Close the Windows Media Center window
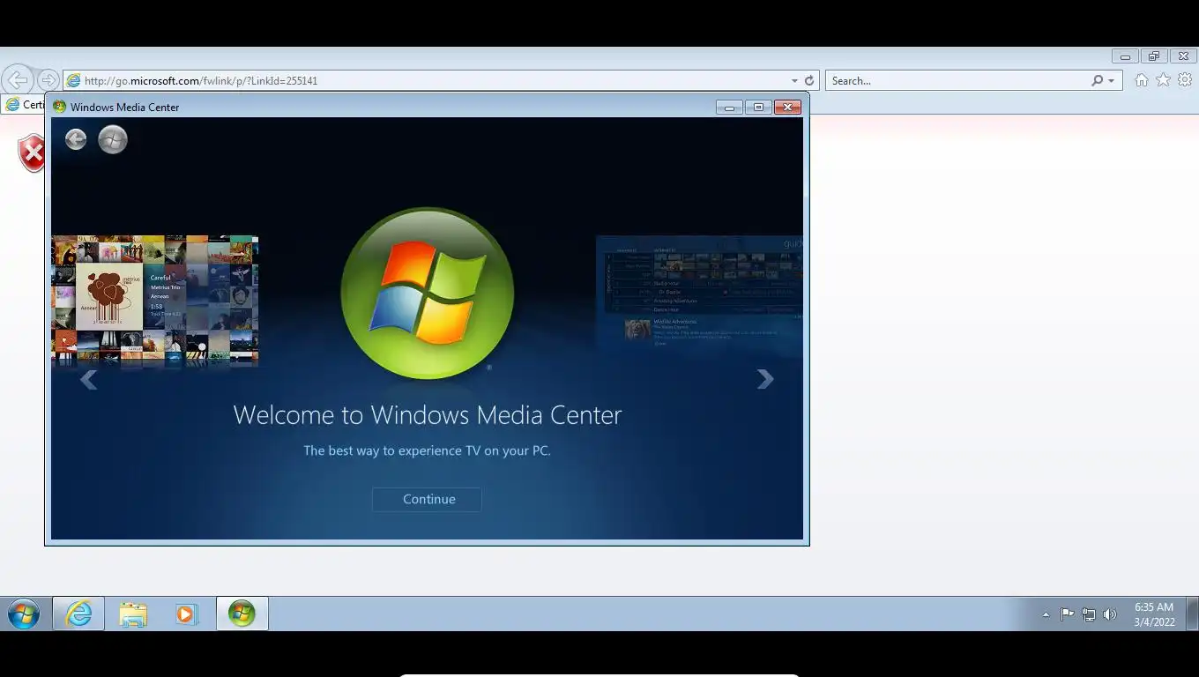This screenshot has width=1199, height=677. 787,107
